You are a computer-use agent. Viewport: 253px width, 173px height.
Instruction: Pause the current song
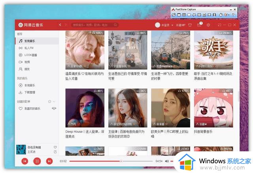[x=37, y=161]
